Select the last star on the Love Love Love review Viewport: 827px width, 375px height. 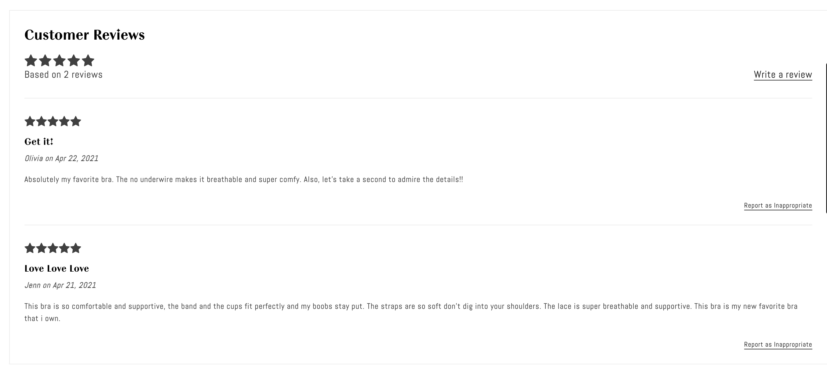[x=75, y=248]
